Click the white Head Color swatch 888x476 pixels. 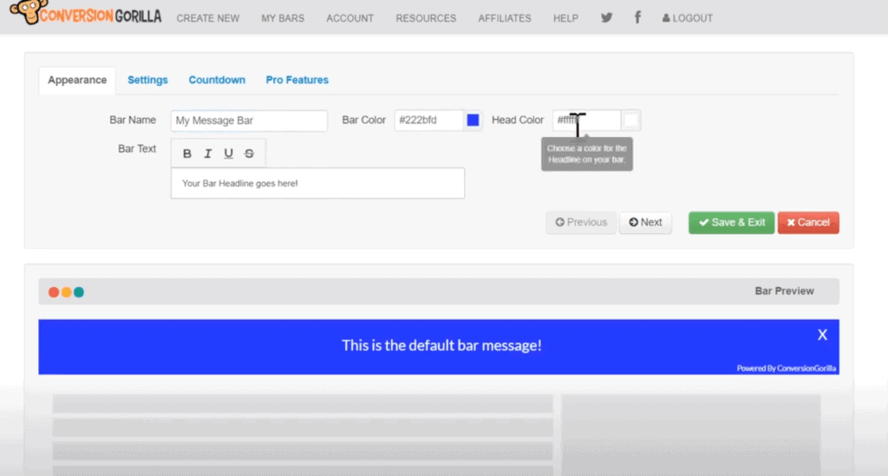tap(631, 121)
